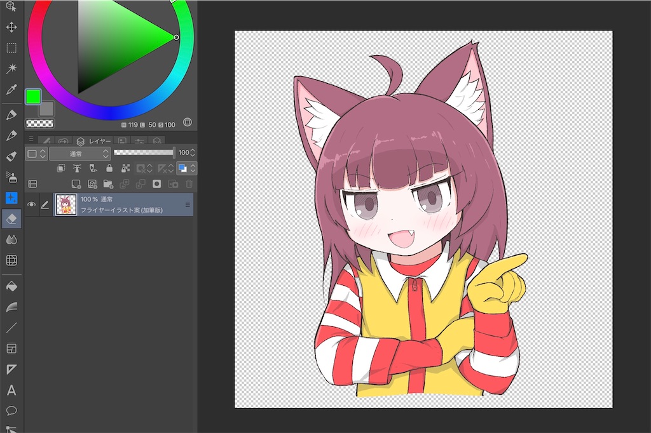This screenshot has width=651, height=433.
Task: Toggle Lock transparent pixels
Action: [125, 168]
